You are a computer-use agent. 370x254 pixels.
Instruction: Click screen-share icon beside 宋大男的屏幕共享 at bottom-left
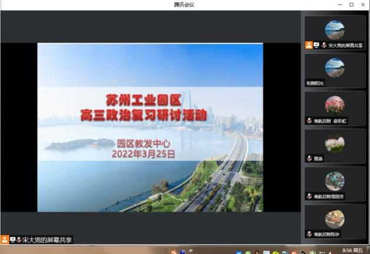(x=12, y=240)
